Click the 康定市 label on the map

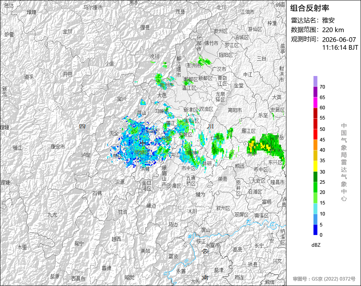pos(58,147)
